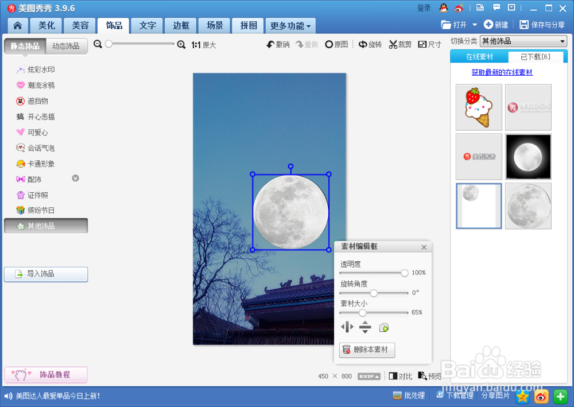Switch to the 边框 tab
Image resolution: width=574 pixels, height=407 pixels.
[181, 26]
